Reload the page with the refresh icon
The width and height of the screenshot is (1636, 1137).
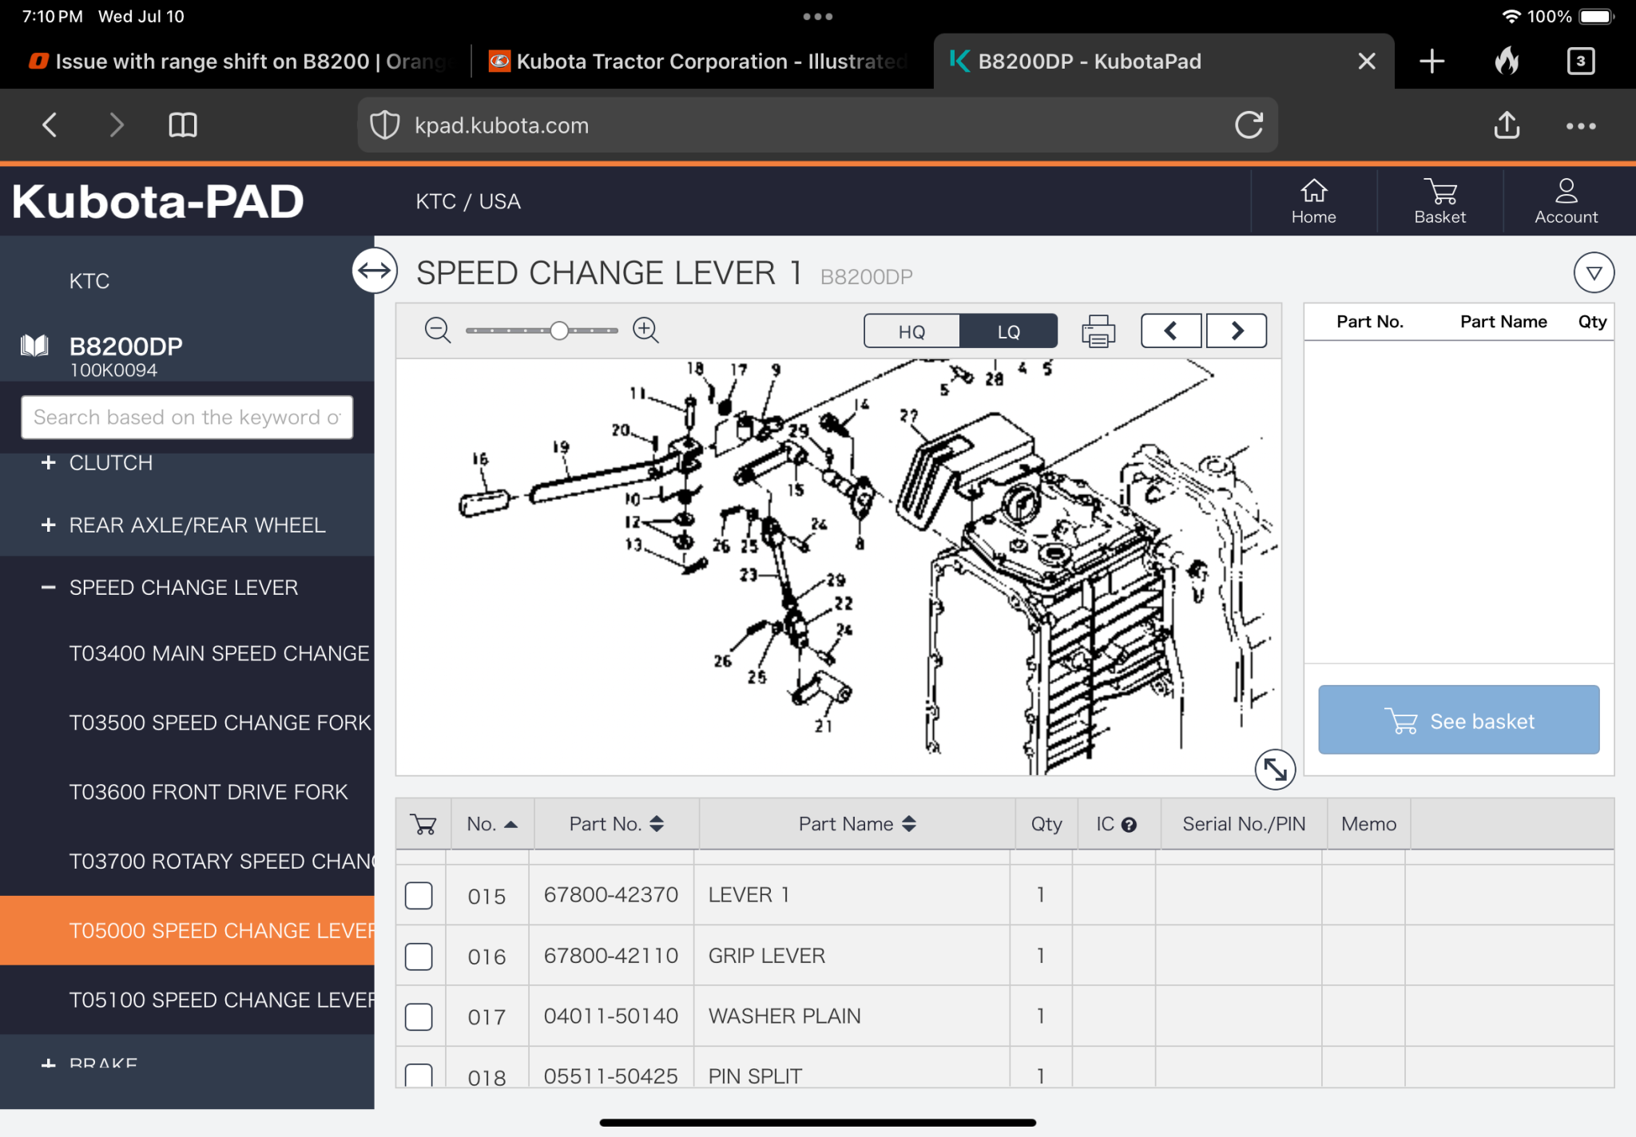pos(1249,125)
